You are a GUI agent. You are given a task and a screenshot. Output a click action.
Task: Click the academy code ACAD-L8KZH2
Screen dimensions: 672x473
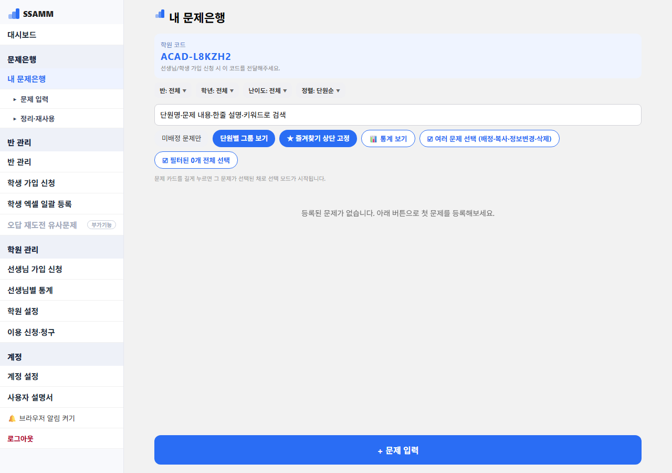pos(196,57)
